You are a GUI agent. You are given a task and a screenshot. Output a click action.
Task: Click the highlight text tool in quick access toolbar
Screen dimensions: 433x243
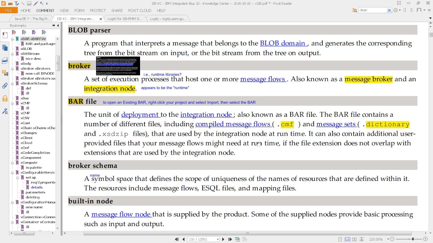click(10, 3)
